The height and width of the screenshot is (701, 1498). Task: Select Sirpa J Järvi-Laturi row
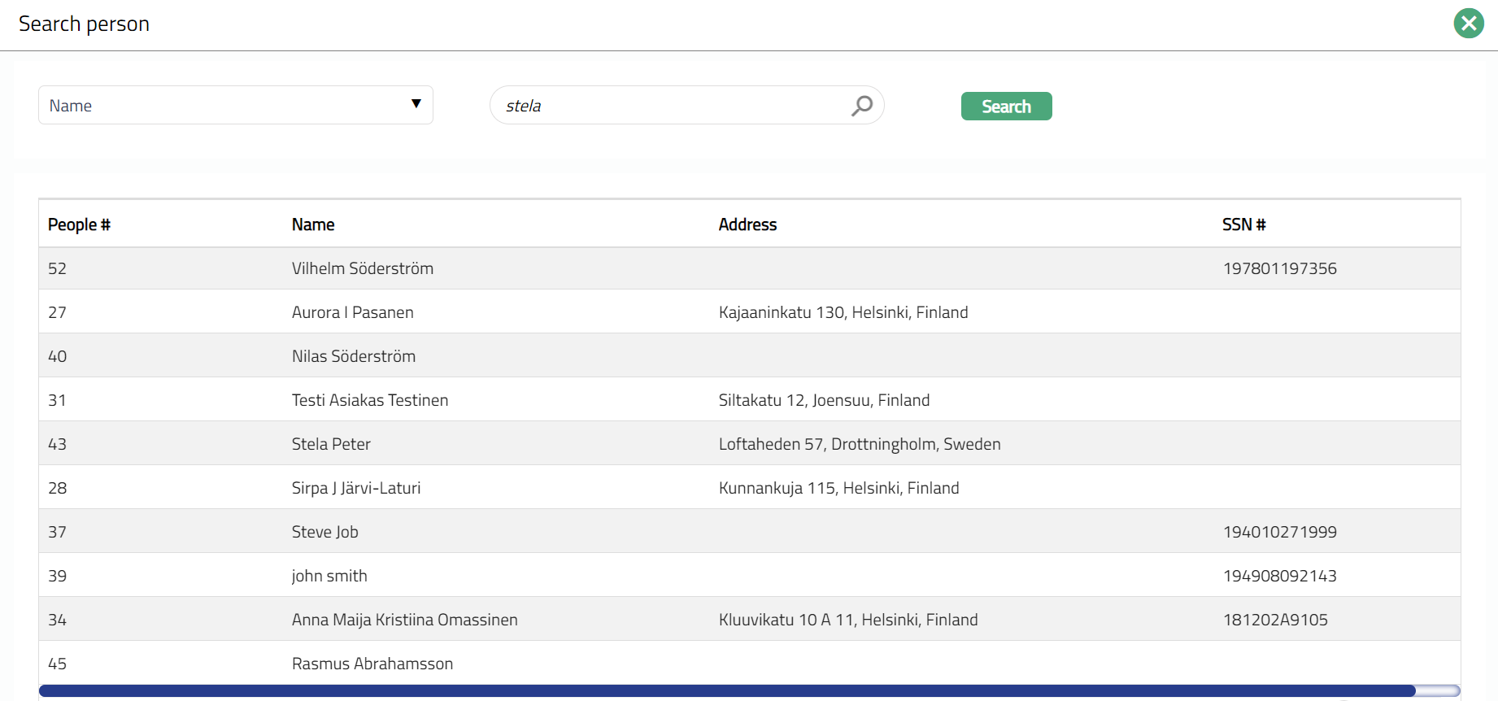356,488
